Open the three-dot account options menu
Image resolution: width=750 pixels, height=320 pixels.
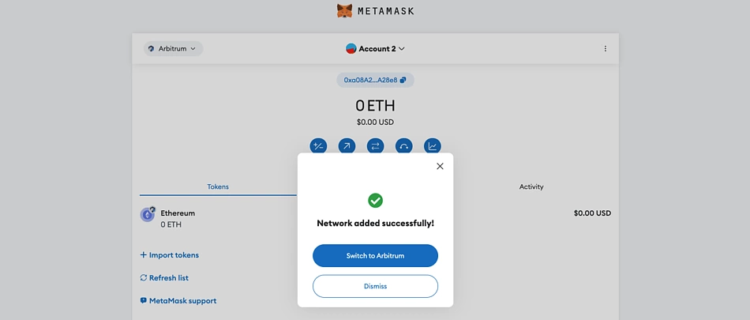[605, 48]
